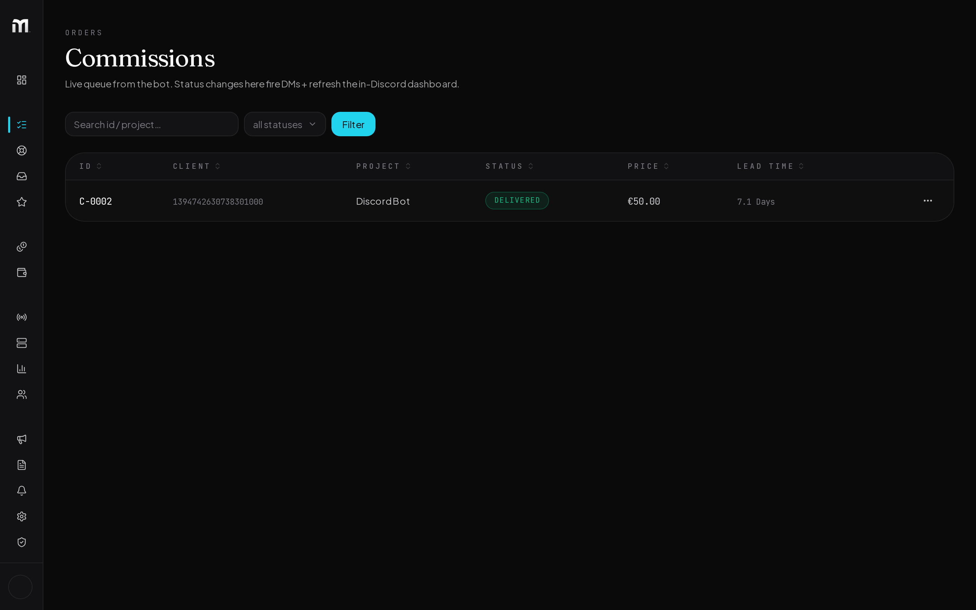
Task: Sort table by Client column
Action: click(x=197, y=166)
